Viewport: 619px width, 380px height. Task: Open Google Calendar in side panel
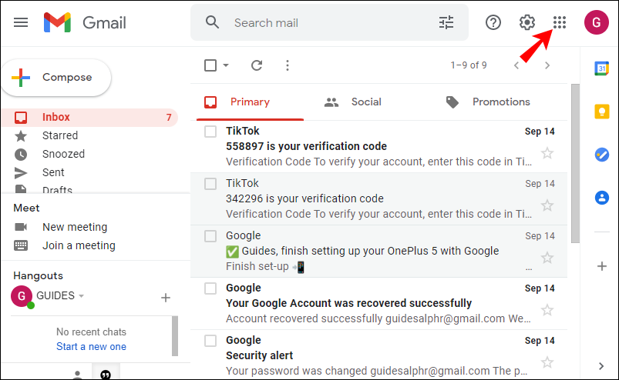coord(601,68)
